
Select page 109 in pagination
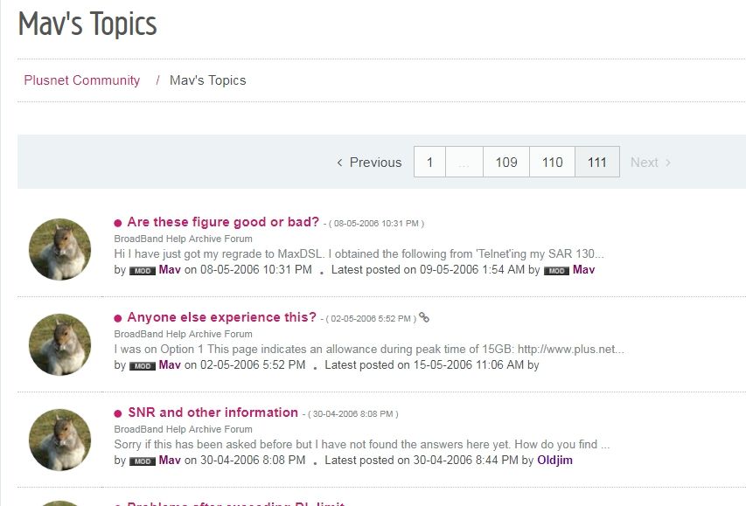click(505, 163)
